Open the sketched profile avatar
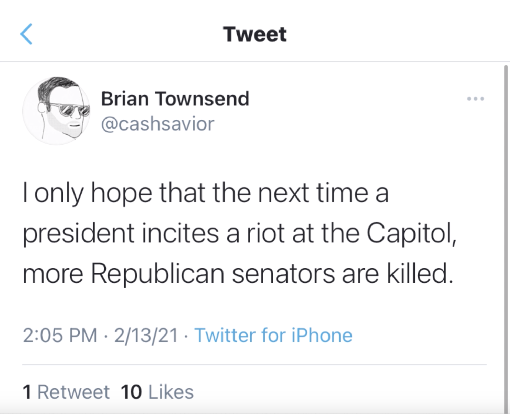The image size is (510, 414). click(56, 111)
